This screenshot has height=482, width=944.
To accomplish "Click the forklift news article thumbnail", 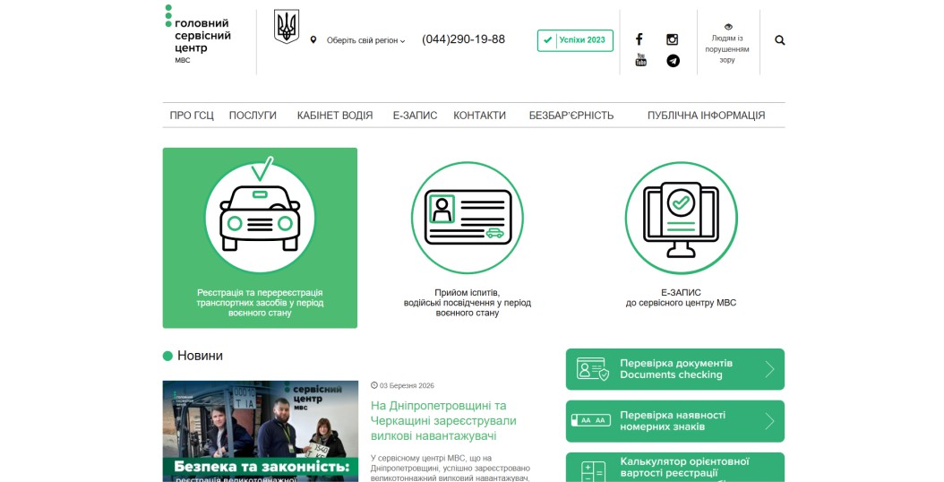I will coord(260,431).
